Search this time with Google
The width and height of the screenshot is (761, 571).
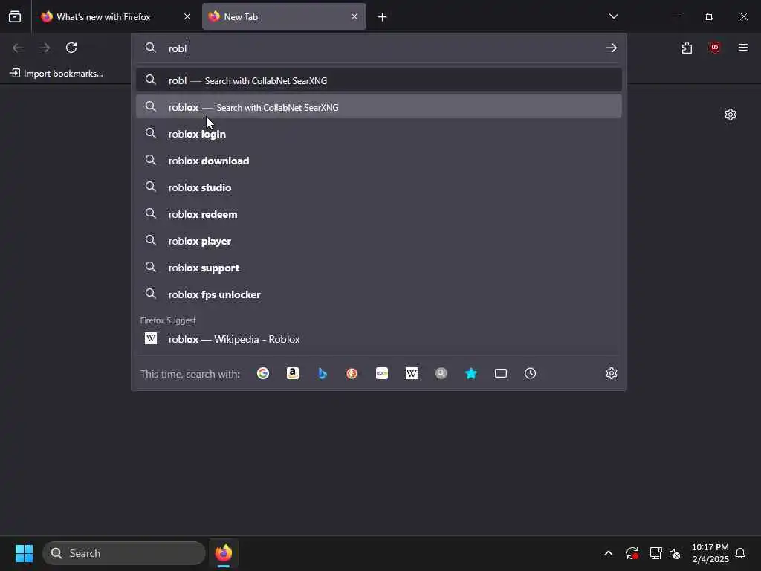tap(263, 373)
